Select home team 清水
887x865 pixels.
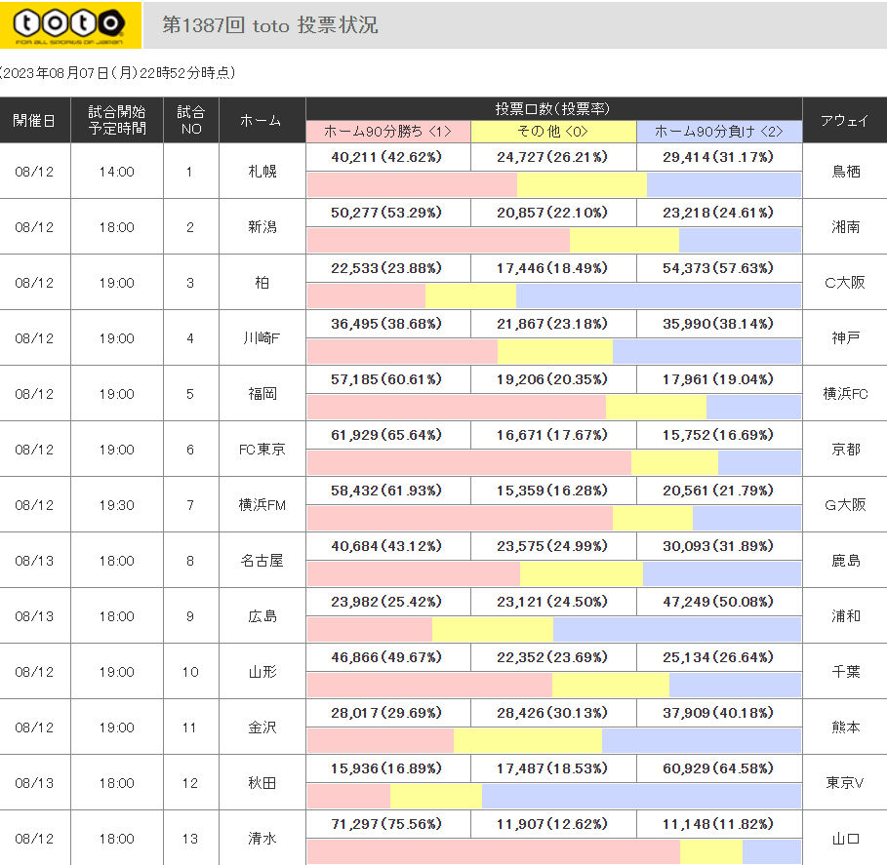tap(262, 839)
